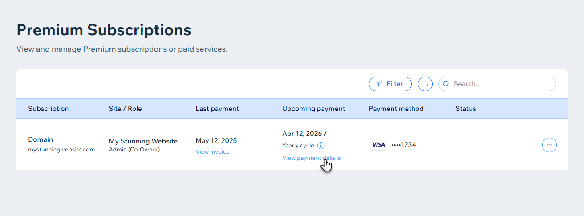Click the search magnifier icon
584x216 pixels.
tap(446, 84)
